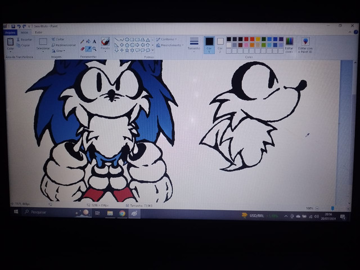Select the Text tool

(x=94, y=42)
